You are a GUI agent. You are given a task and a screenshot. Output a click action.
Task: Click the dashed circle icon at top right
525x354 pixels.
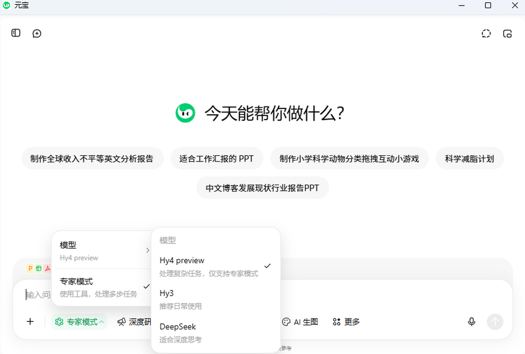[486, 34]
